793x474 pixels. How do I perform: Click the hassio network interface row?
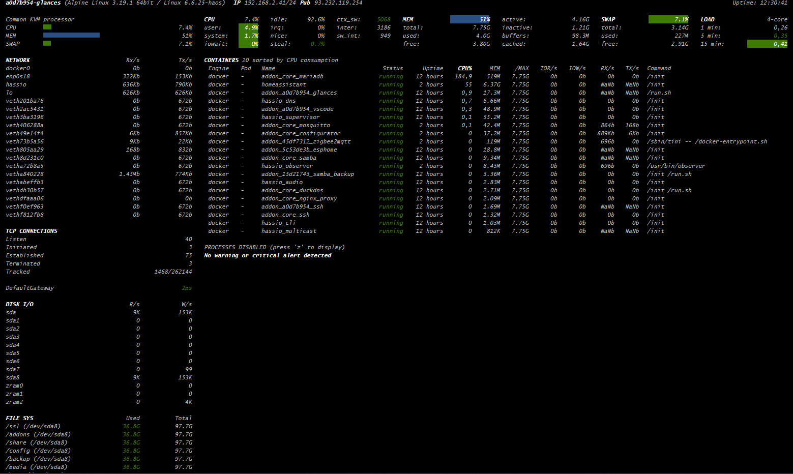(x=99, y=84)
